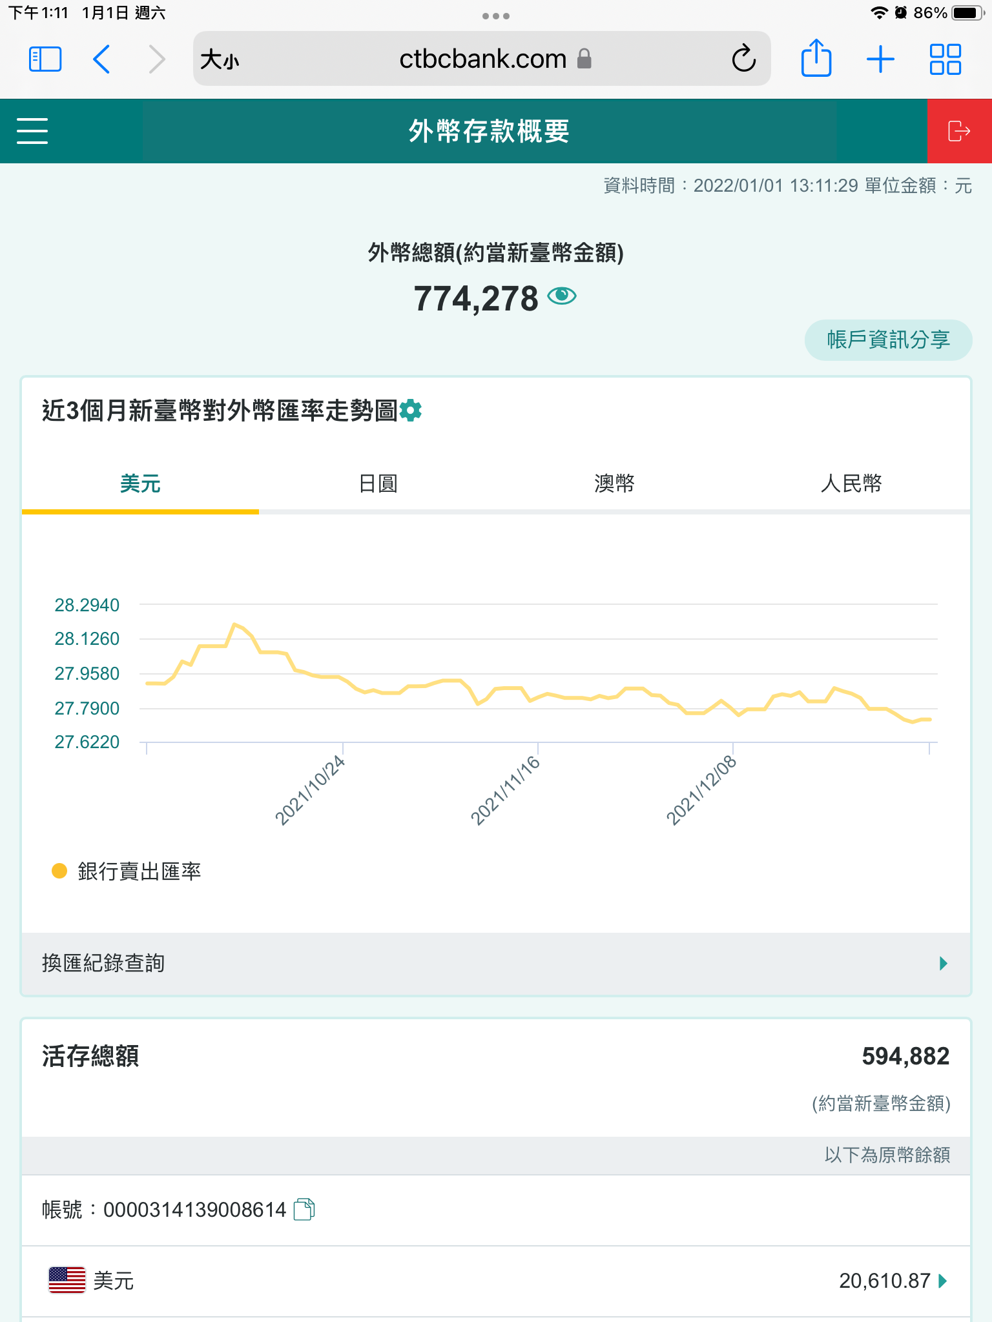Open chart settings gear icon
The width and height of the screenshot is (992, 1322).
[411, 411]
